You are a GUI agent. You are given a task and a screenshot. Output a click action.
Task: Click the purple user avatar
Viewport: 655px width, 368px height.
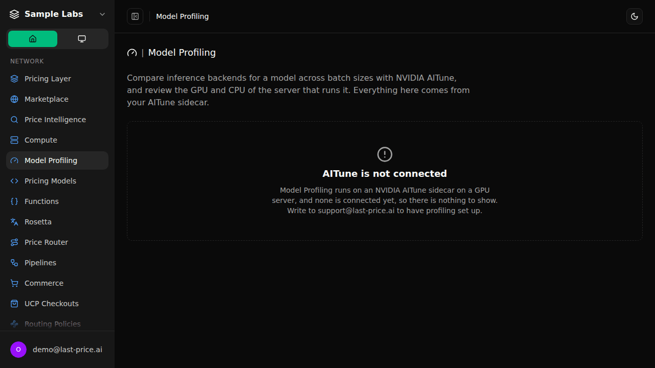(18, 350)
